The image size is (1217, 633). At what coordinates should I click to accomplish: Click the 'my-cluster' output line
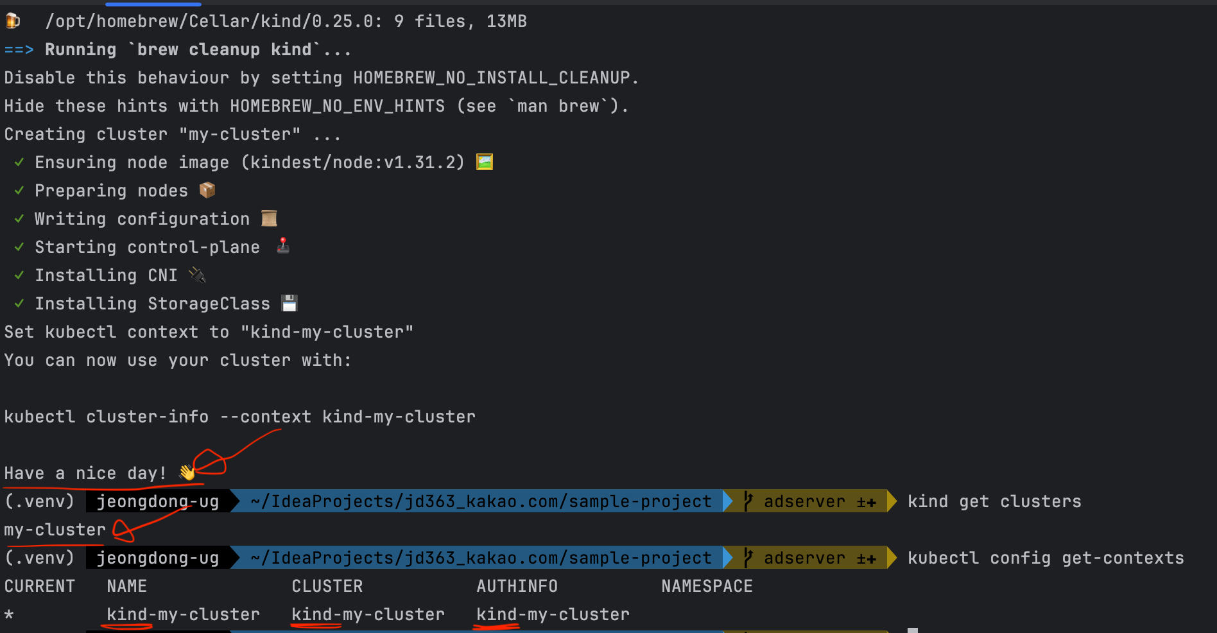pos(55,530)
